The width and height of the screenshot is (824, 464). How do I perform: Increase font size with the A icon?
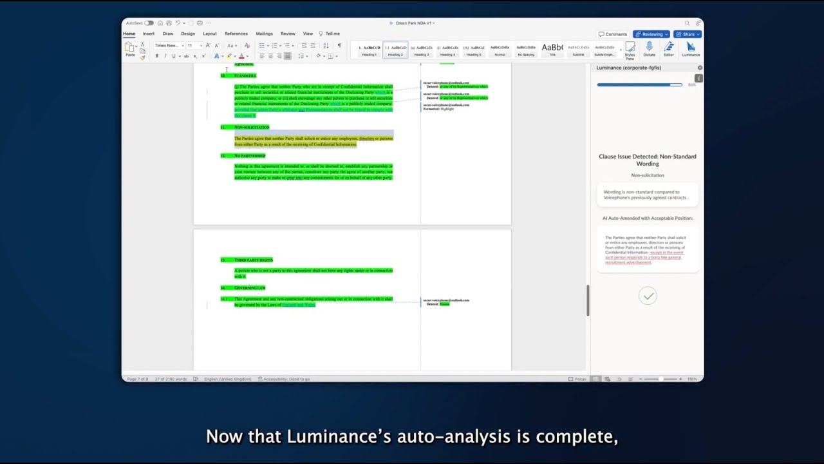tap(208, 46)
